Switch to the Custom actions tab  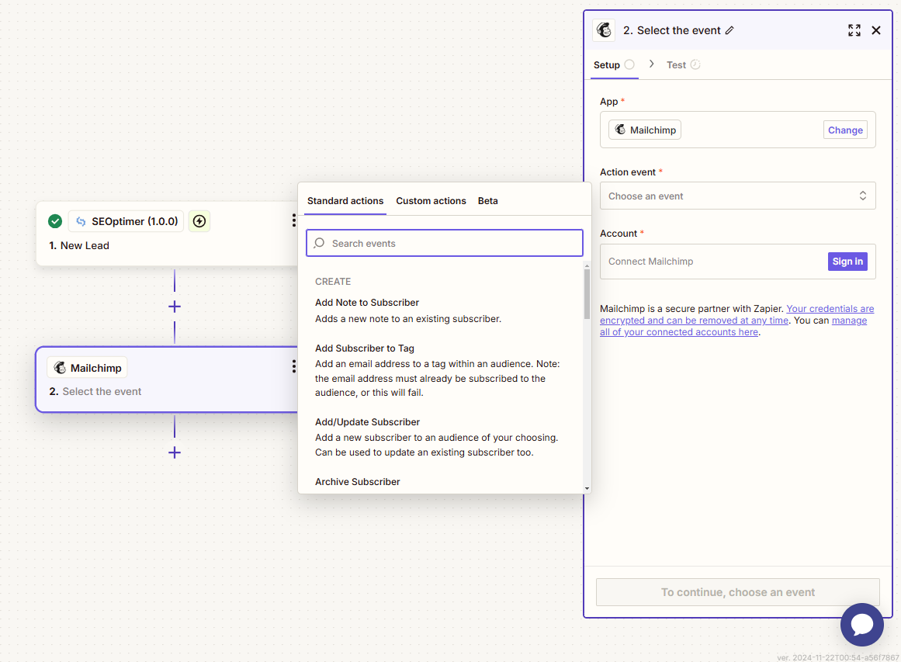click(x=431, y=201)
